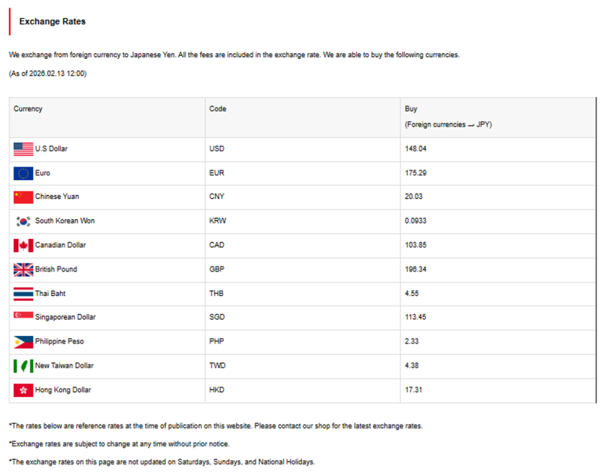Image resolution: width=603 pixels, height=475 pixels.
Task: Click the Buy column header
Action: click(411, 109)
